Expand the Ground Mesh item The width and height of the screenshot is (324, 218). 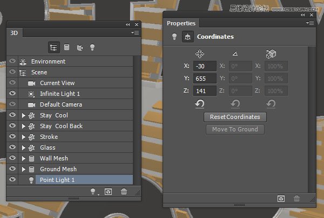point(24,169)
